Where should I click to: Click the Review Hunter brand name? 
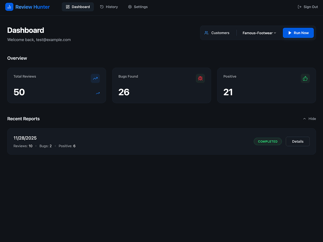[33, 7]
